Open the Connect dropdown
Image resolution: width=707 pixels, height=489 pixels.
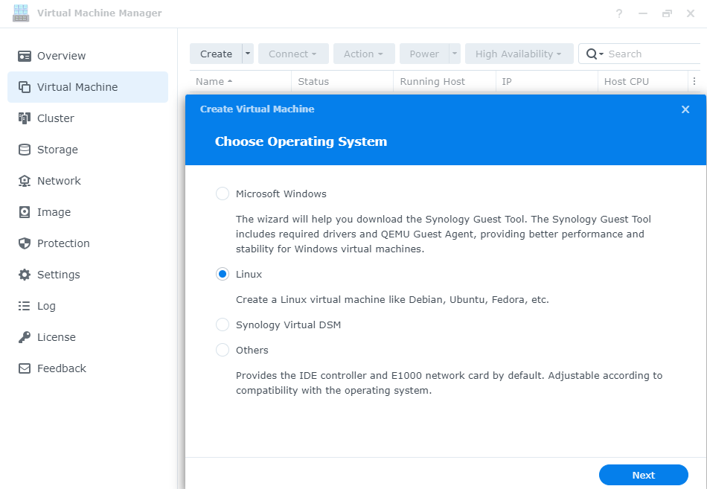(293, 54)
